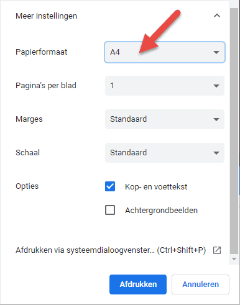Screen dimensions: 240x305
Task: Click the vertical scrollbar thumb
Action: (234, 131)
